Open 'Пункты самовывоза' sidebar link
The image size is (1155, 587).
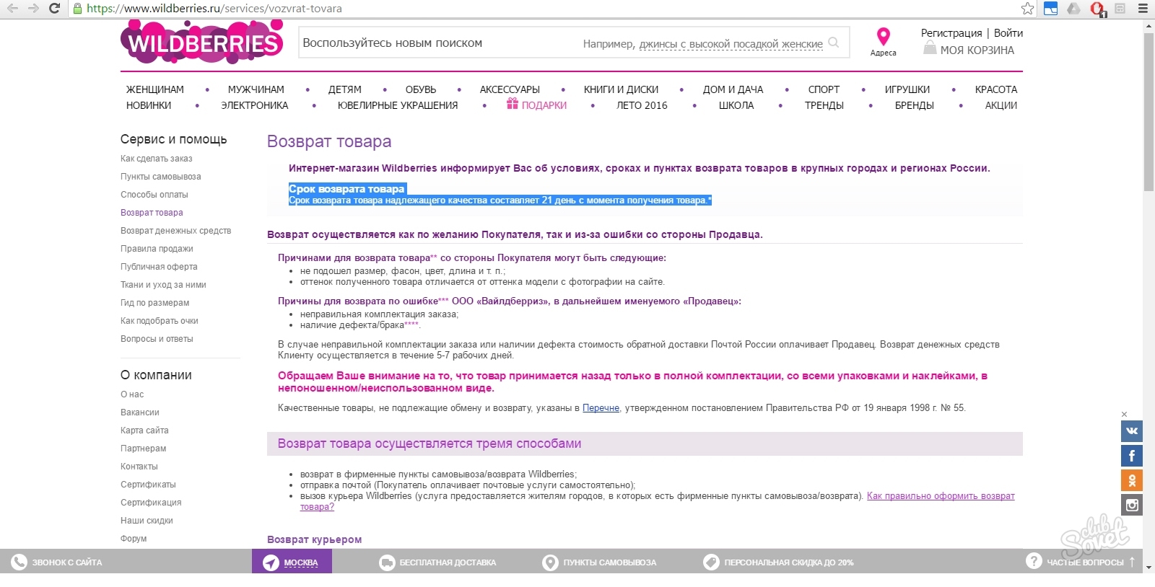[x=161, y=177]
